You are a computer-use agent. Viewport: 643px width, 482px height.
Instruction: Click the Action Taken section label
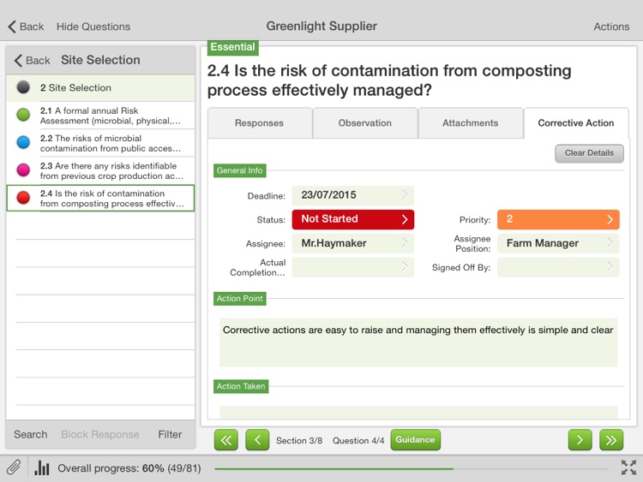pyautogui.click(x=241, y=386)
